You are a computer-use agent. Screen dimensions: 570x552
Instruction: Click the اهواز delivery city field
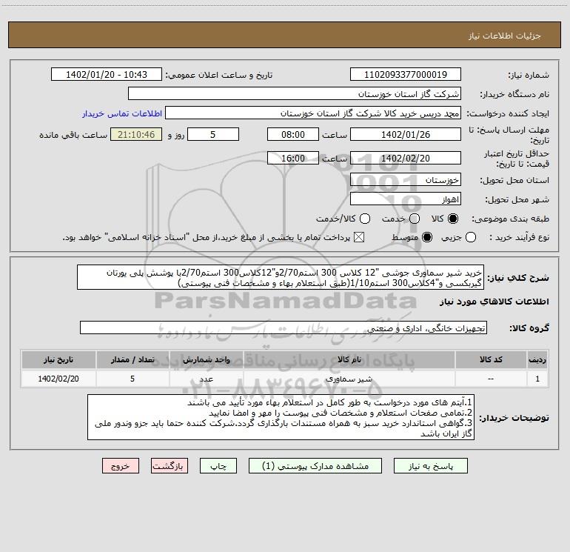point(406,199)
